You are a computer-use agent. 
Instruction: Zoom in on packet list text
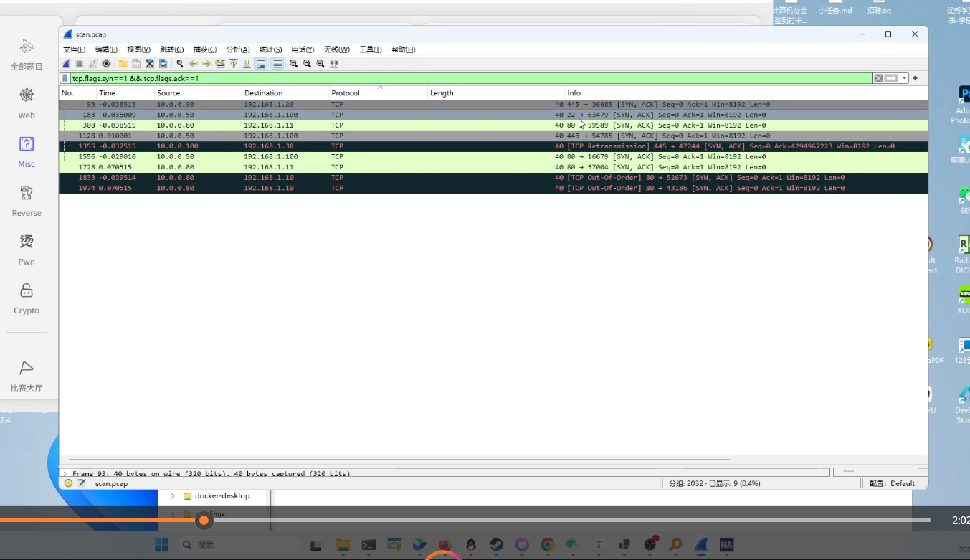tap(294, 64)
